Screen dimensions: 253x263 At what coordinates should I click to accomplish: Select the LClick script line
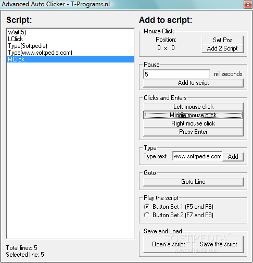coord(70,39)
